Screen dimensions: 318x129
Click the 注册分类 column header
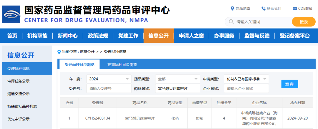pos(224,102)
